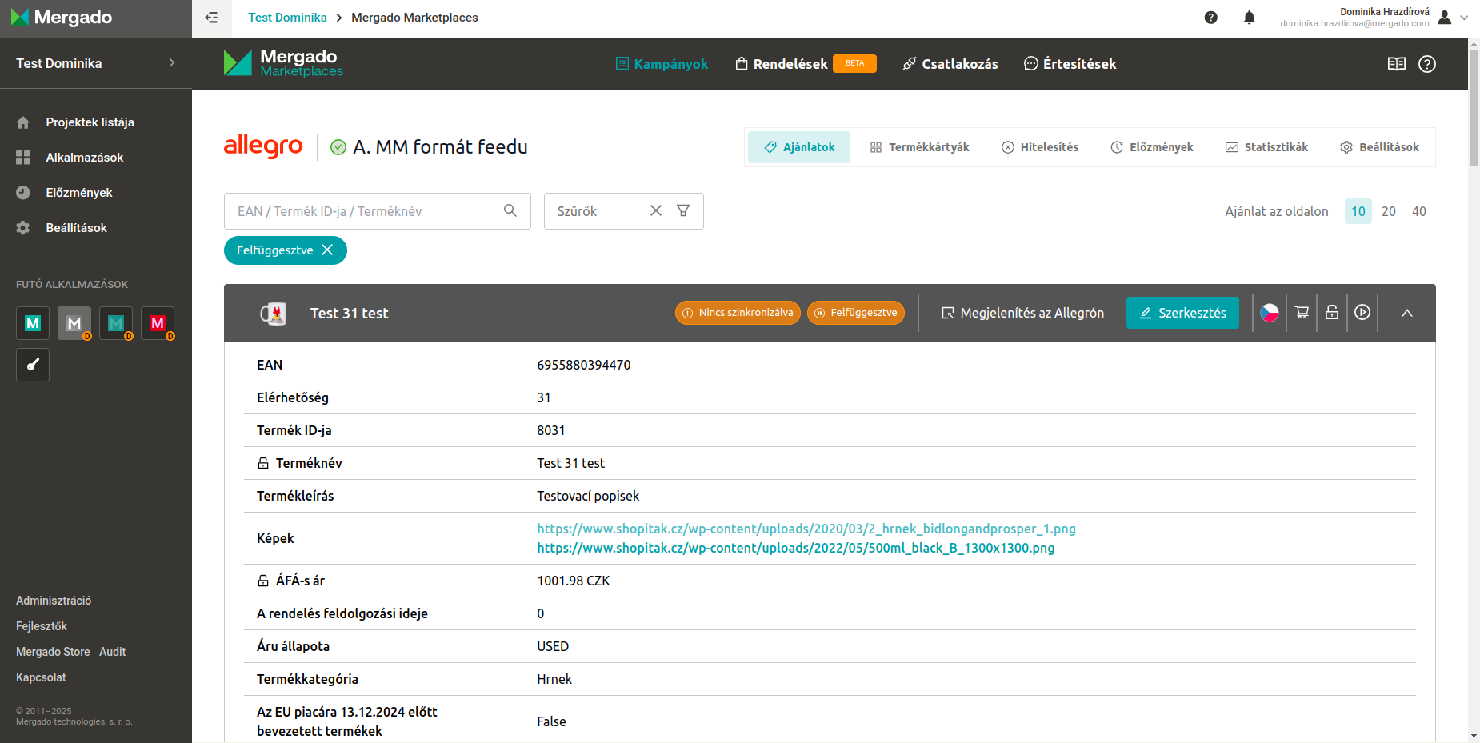This screenshot has height=743, width=1480.
Task: Open the teal M running app
Action: click(x=116, y=323)
